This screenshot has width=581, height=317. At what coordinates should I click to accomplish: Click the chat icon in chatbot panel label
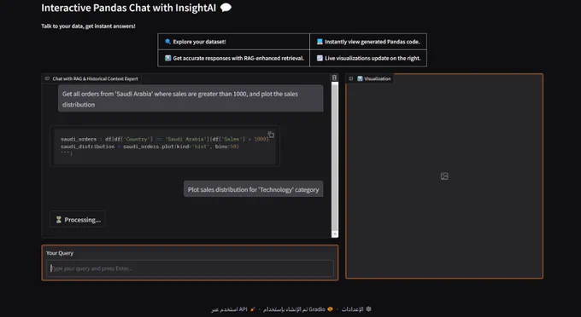point(47,78)
